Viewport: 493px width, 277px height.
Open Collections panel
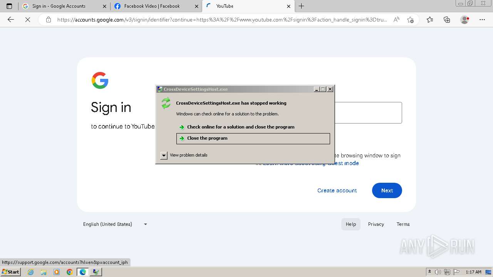[447, 20]
